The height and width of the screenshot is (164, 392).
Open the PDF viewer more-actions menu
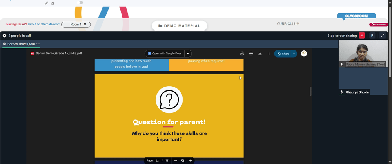[x=269, y=53]
